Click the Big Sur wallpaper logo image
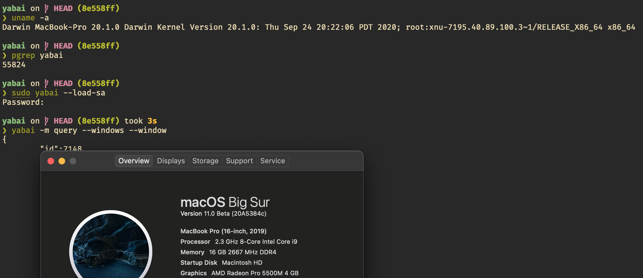 pos(111,244)
